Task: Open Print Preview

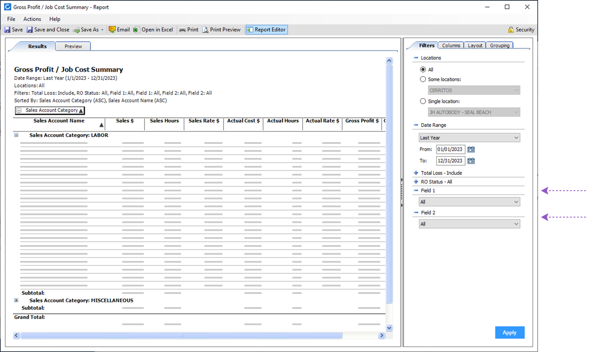Action: 222,29
